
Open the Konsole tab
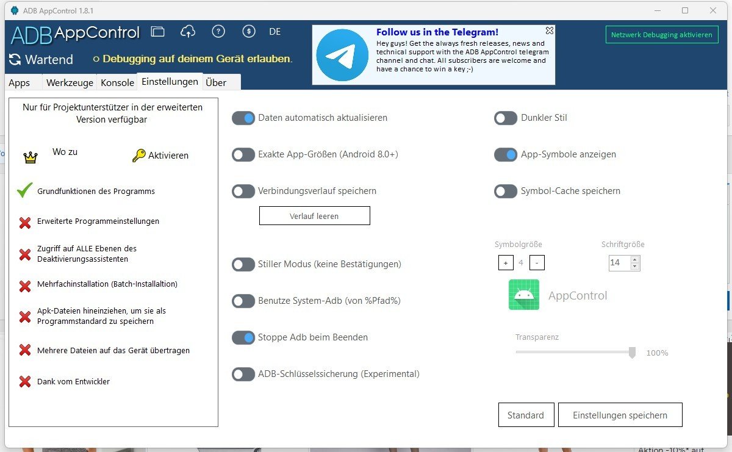(117, 83)
